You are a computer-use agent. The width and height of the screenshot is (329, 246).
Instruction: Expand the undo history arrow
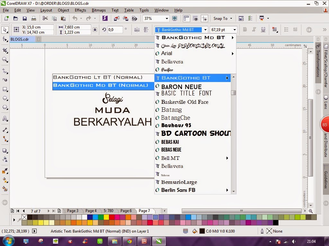tap(81, 18)
